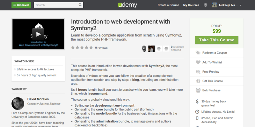This screenshot has width=255, height=127.
Task: Open the My Courses link
Action: point(191,5)
